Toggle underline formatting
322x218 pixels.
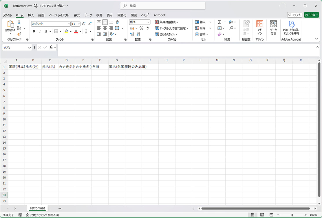pyautogui.click(x=45, y=31)
